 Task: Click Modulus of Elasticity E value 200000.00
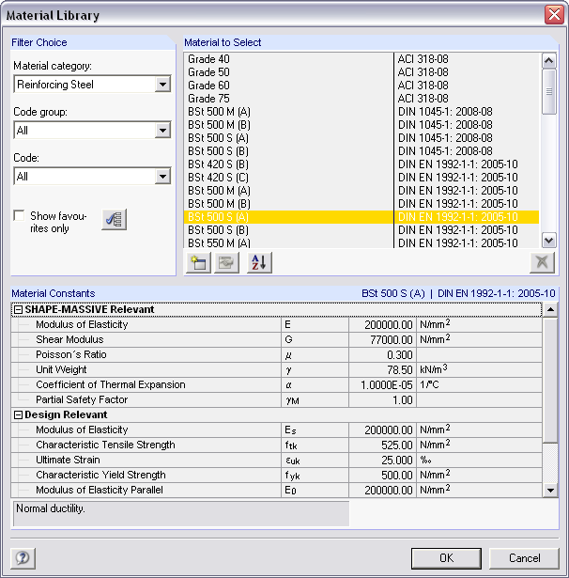tap(382, 325)
